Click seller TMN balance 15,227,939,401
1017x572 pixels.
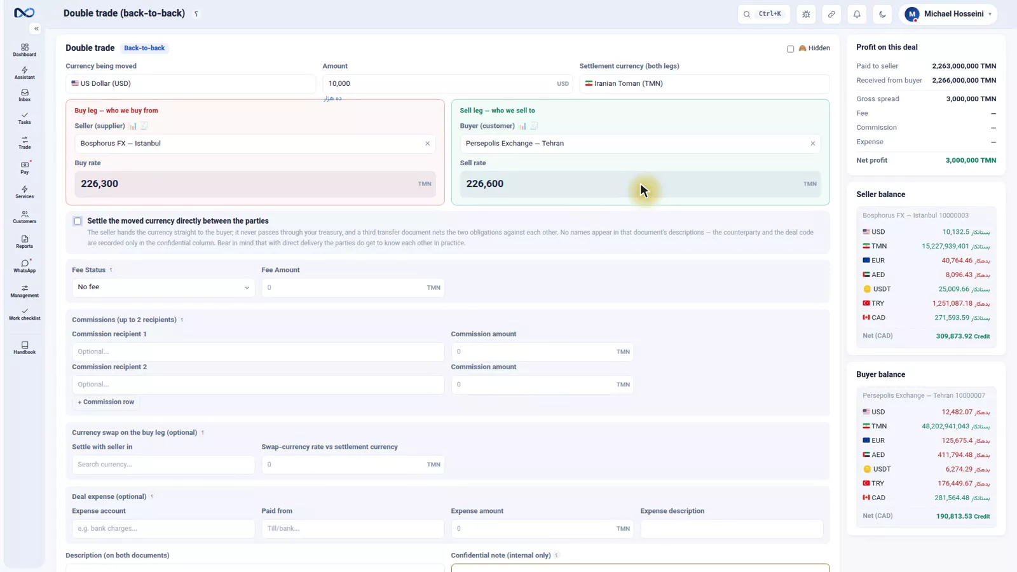pos(945,247)
